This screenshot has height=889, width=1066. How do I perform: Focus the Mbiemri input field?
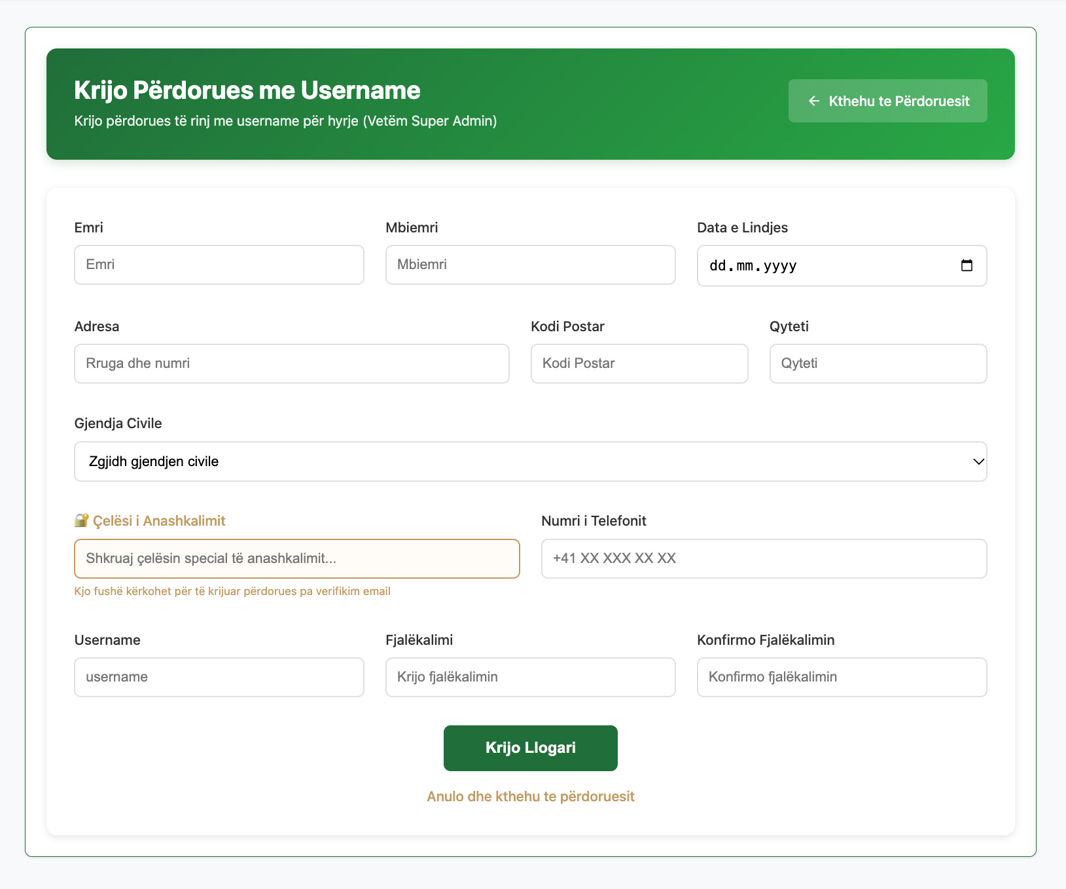(x=531, y=264)
